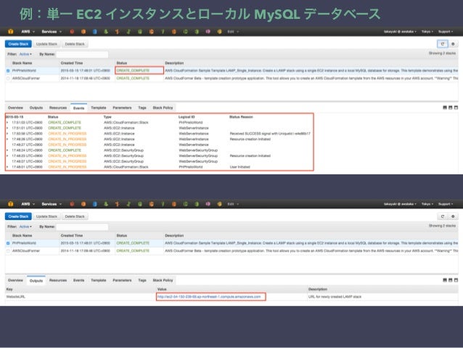Switch to Template tab in Outputs-view console
The height and width of the screenshot is (348, 463).
(x=98, y=280)
